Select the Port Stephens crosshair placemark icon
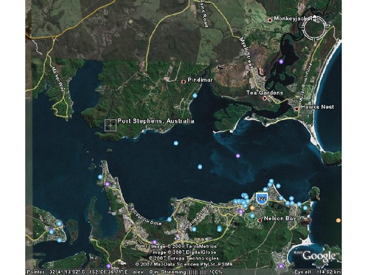This screenshot has width=367, height=275. click(x=111, y=125)
